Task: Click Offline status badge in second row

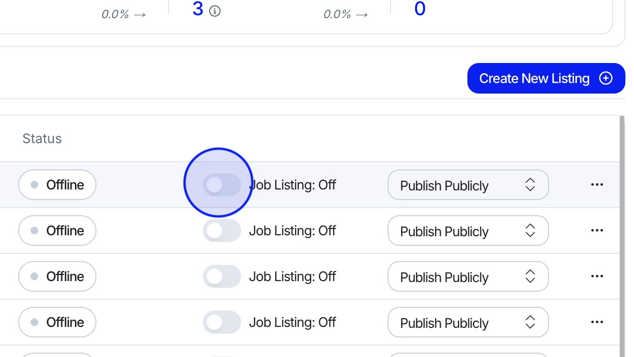Action: [x=57, y=231]
